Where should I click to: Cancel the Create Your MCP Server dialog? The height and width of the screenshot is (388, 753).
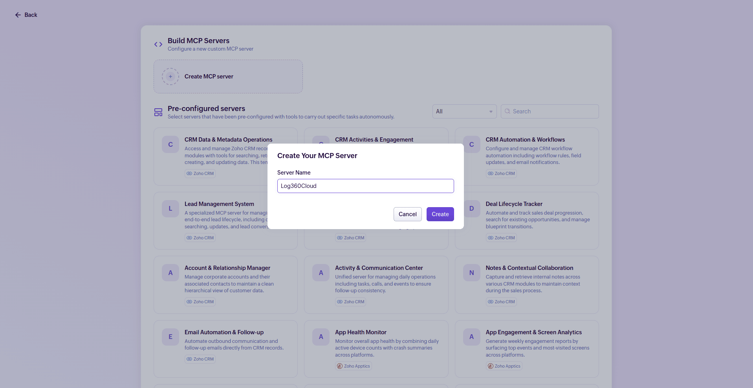point(407,214)
